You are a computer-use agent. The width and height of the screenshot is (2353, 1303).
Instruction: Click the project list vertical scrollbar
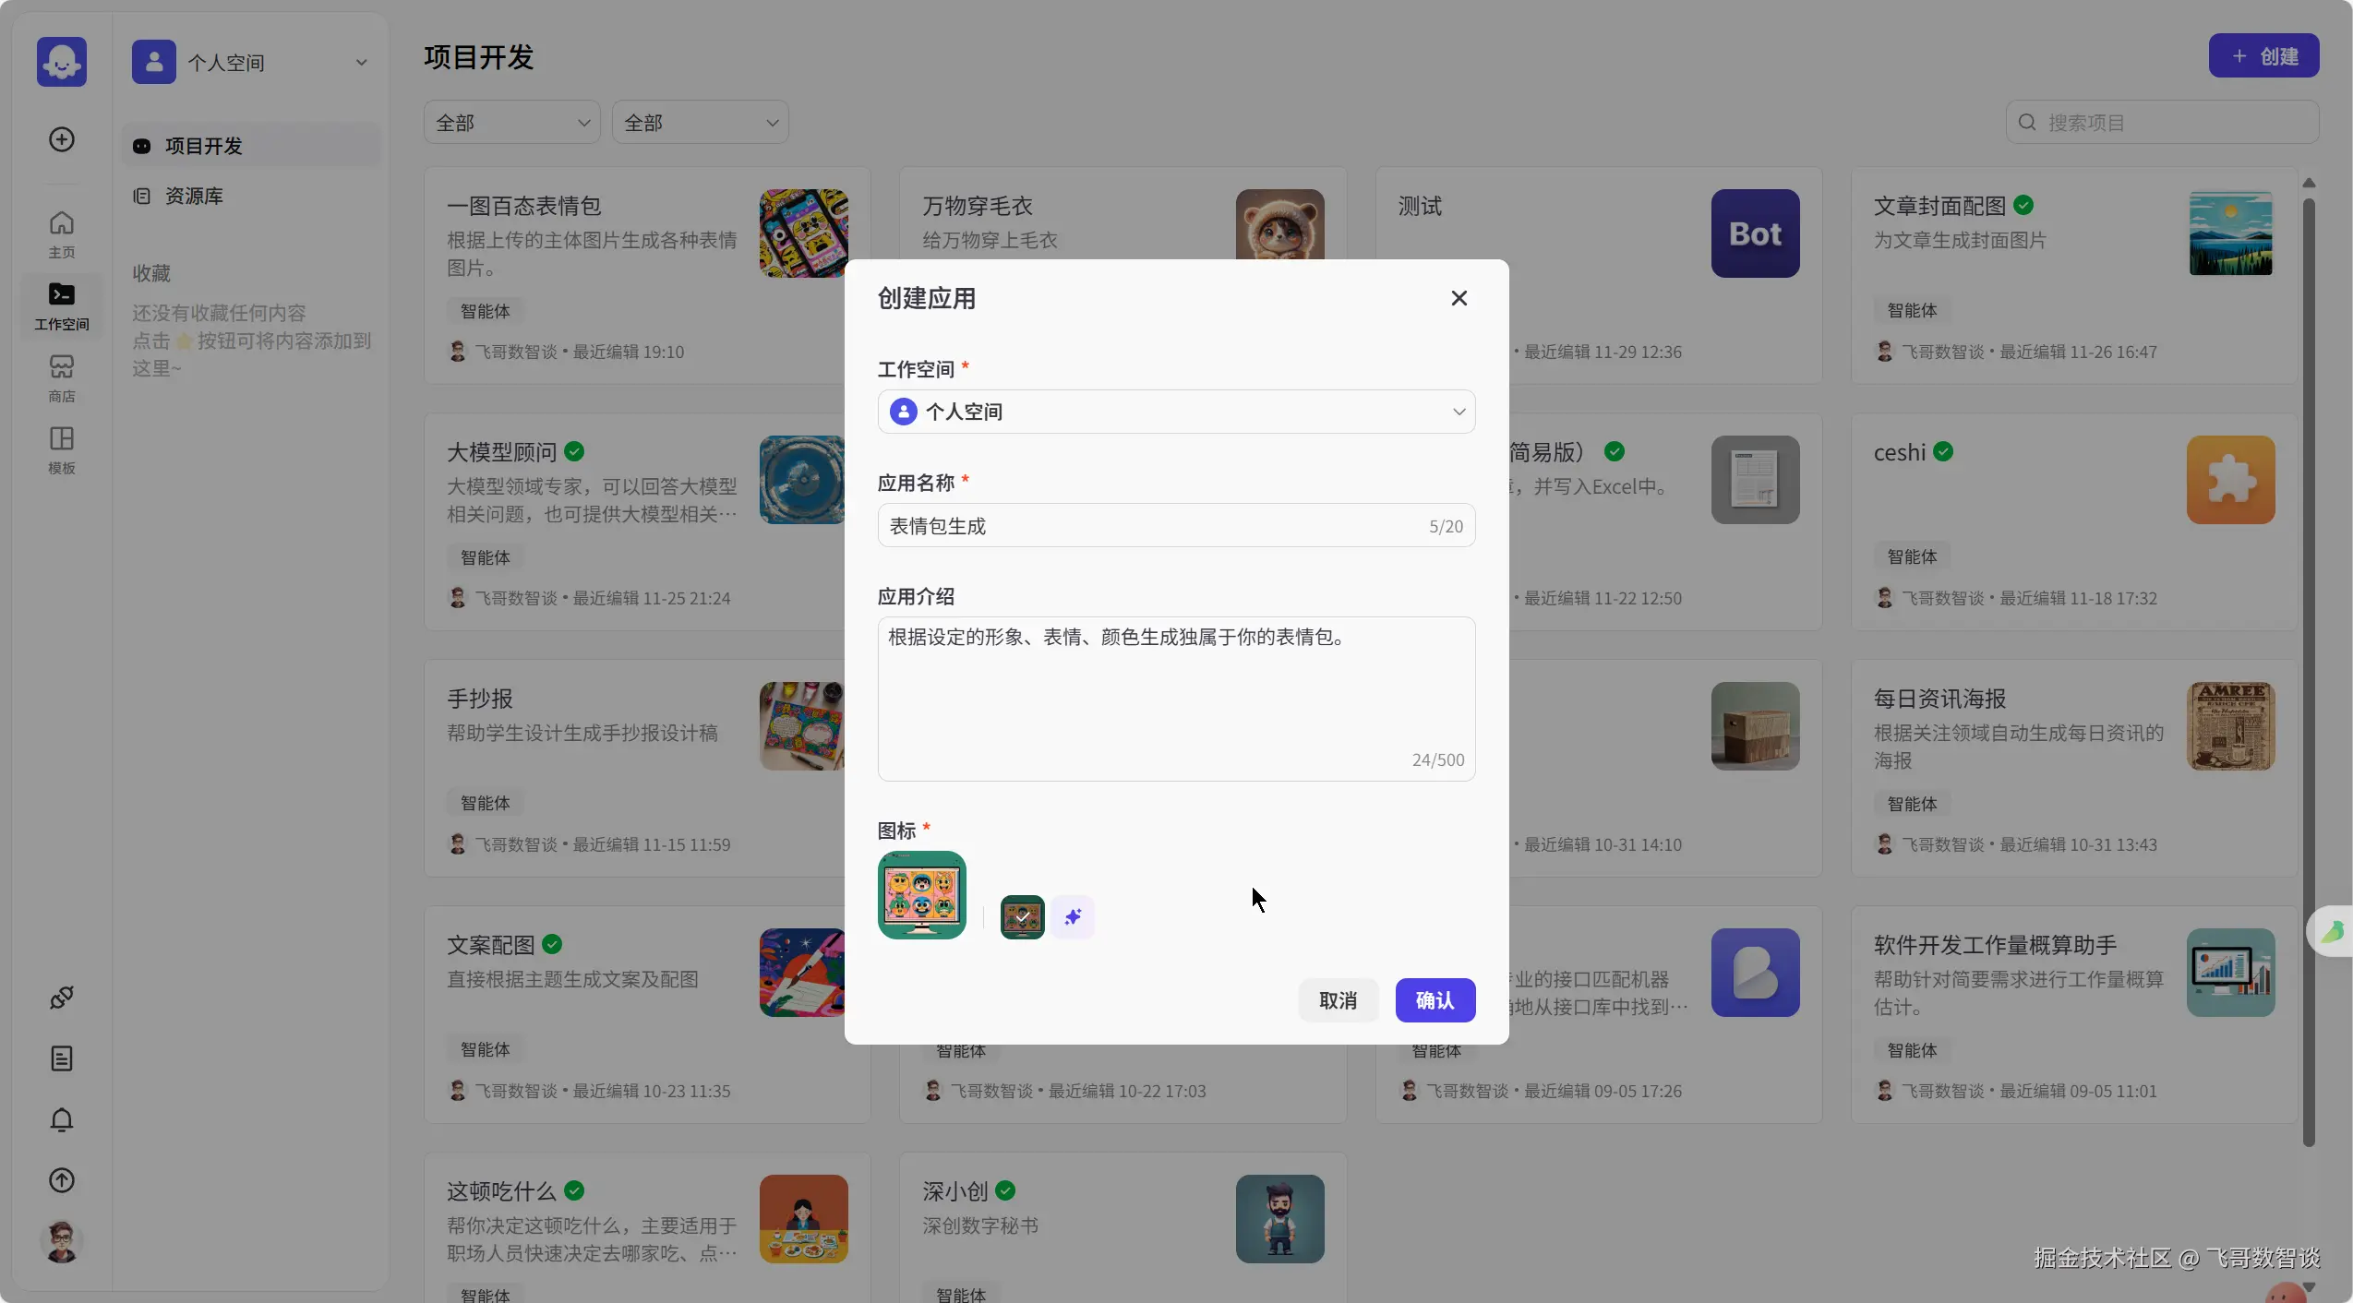tap(2308, 646)
